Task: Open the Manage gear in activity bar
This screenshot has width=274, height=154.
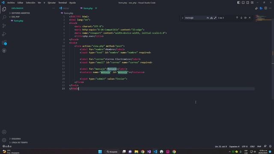Action: pyautogui.click(x=4, y=140)
